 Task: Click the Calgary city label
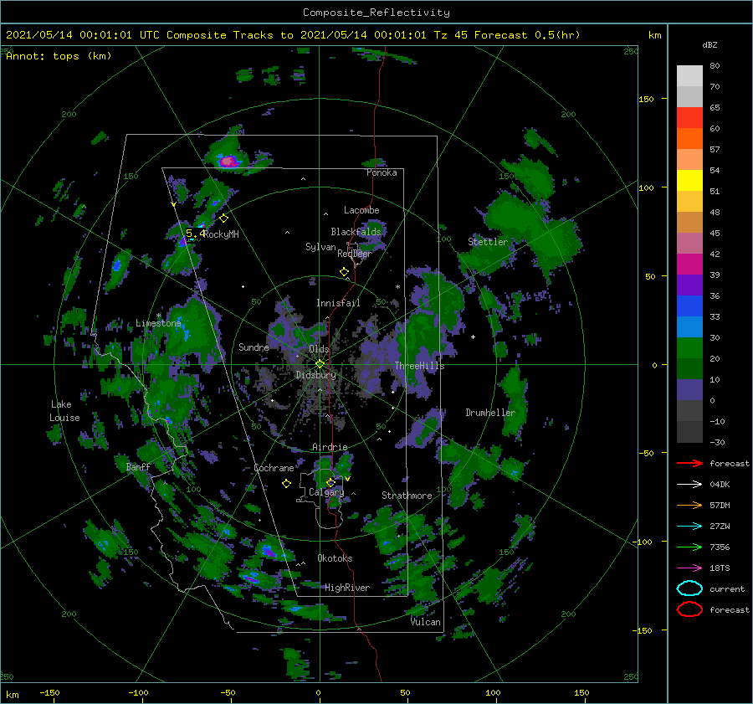tap(326, 492)
